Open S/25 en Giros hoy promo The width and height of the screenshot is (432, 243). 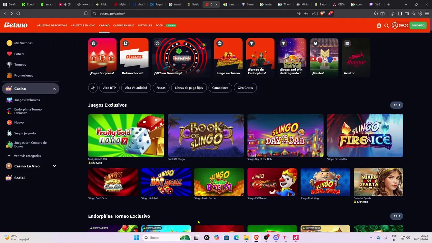pyautogui.click(x=181, y=57)
